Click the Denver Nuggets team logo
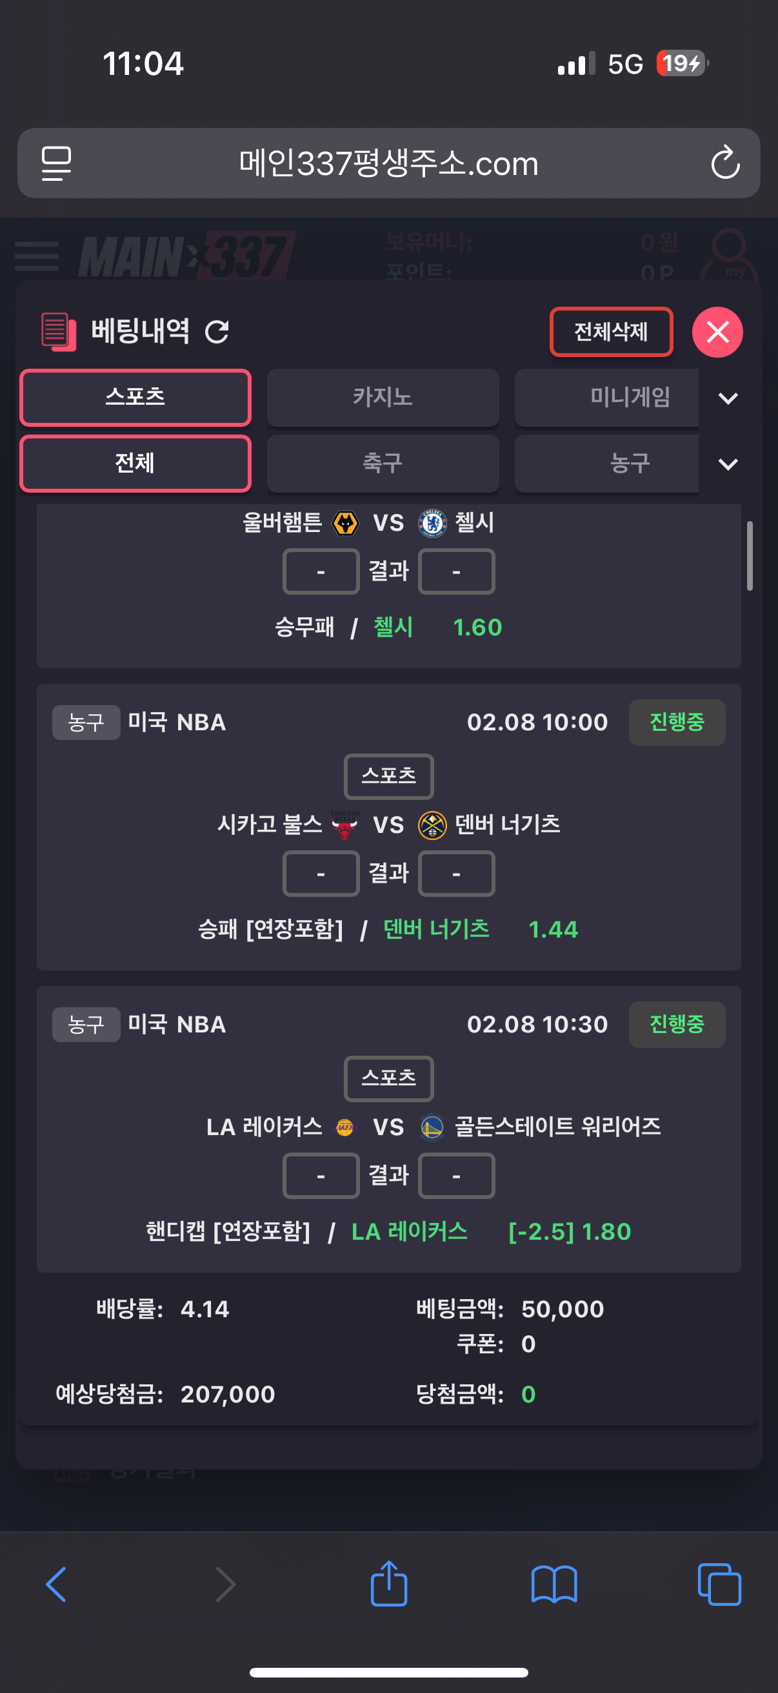 tap(432, 825)
